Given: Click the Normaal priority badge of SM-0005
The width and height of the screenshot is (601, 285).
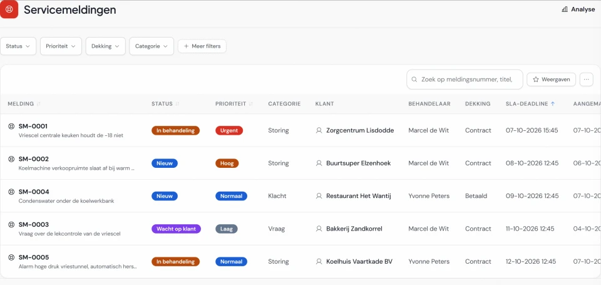Looking at the screenshot, I should tap(231, 262).
